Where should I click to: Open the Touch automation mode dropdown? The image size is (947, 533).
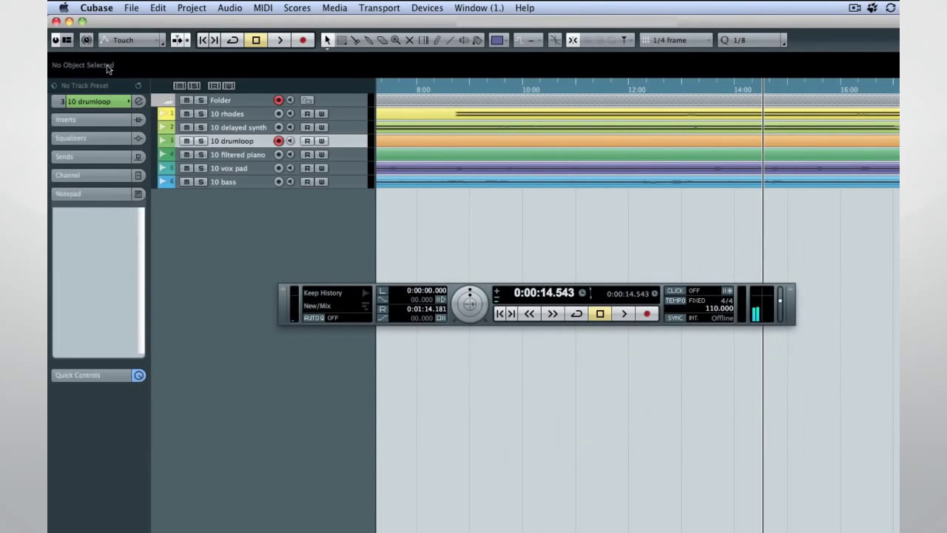tap(132, 40)
